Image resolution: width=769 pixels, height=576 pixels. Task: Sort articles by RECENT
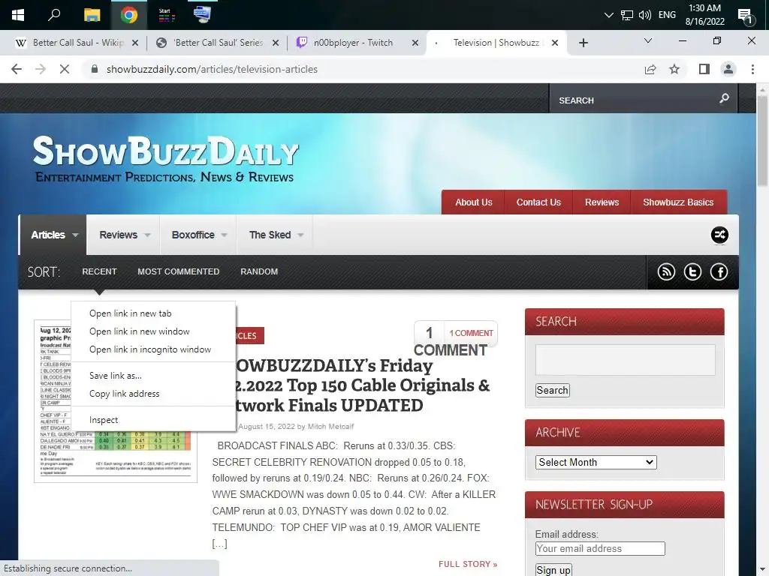(x=99, y=271)
